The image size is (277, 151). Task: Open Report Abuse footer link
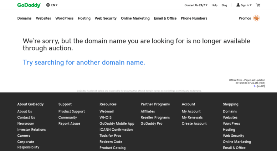pos(69,124)
